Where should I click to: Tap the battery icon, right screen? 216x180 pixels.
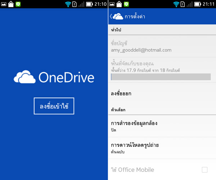click(198, 4)
